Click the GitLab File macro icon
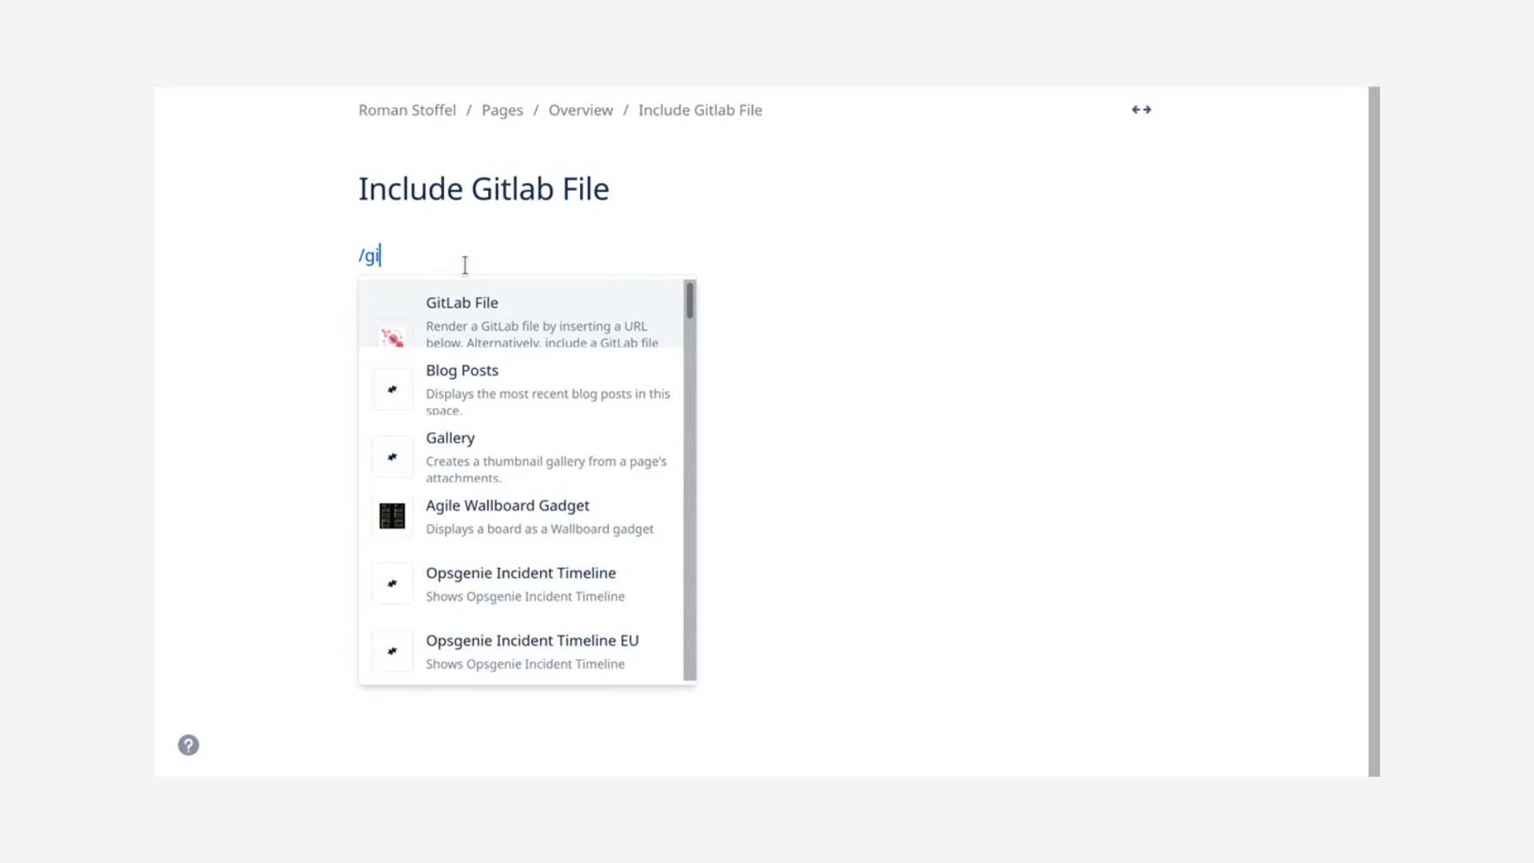The width and height of the screenshot is (1534, 863). [391, 333]
